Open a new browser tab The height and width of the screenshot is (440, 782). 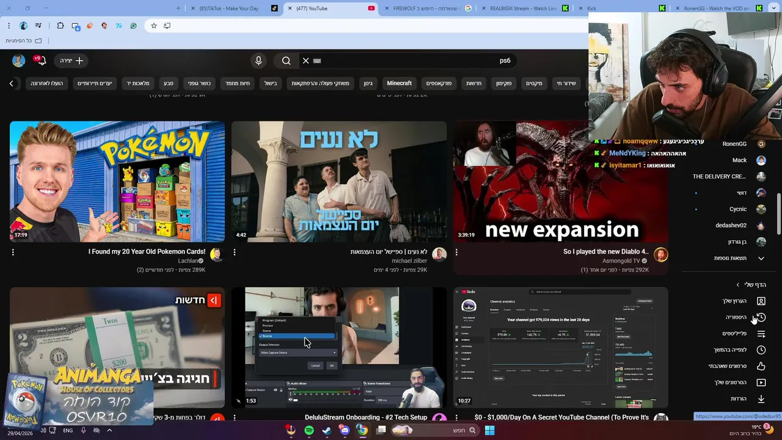coord(178,8)
